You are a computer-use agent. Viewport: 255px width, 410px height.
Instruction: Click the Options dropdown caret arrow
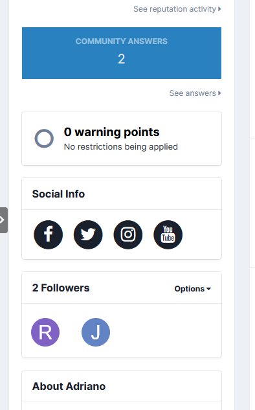(208, 289)
